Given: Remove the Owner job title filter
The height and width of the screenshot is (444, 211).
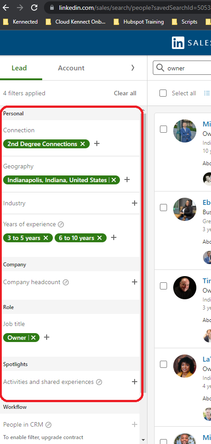Looking at the screenshot, I should (x=33, y=338).
